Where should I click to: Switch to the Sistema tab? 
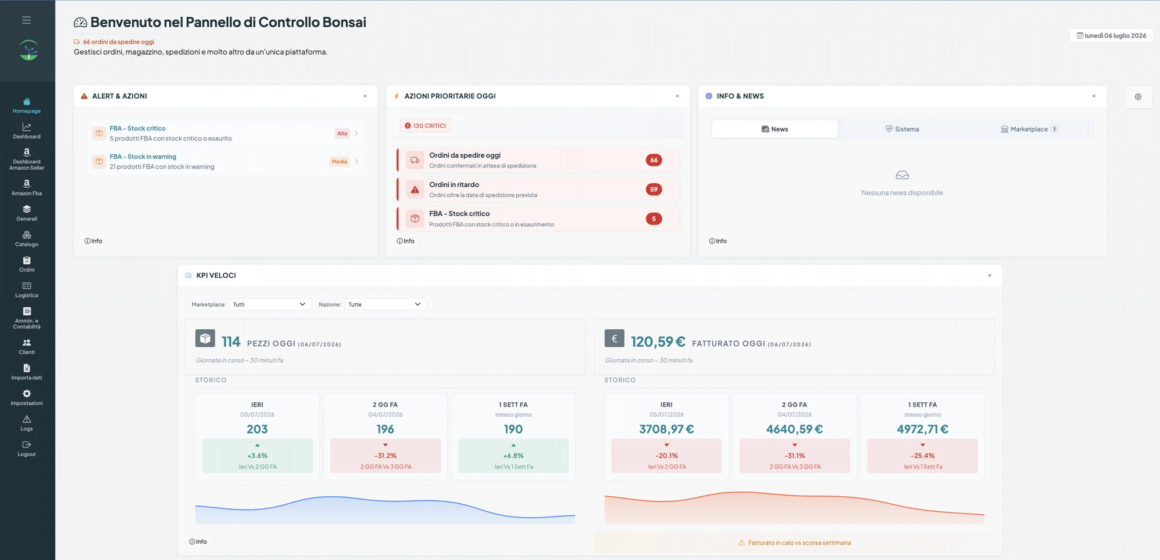[x=902, y=129]
